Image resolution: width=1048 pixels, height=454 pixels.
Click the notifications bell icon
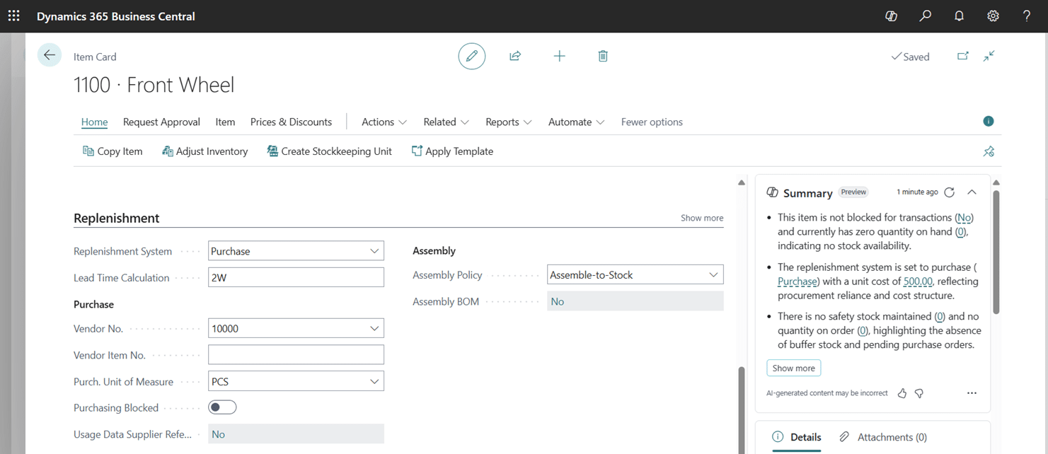point(959,16)
